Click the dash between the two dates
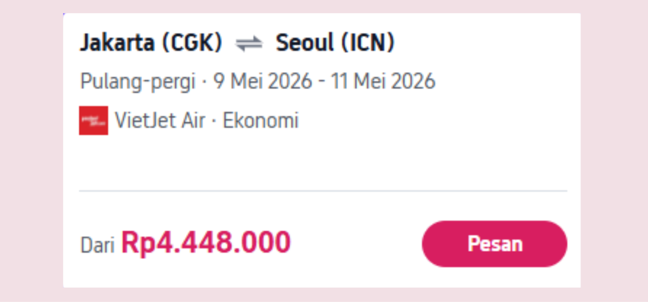Viewport: 648px width, 302px height. point(321,82)
